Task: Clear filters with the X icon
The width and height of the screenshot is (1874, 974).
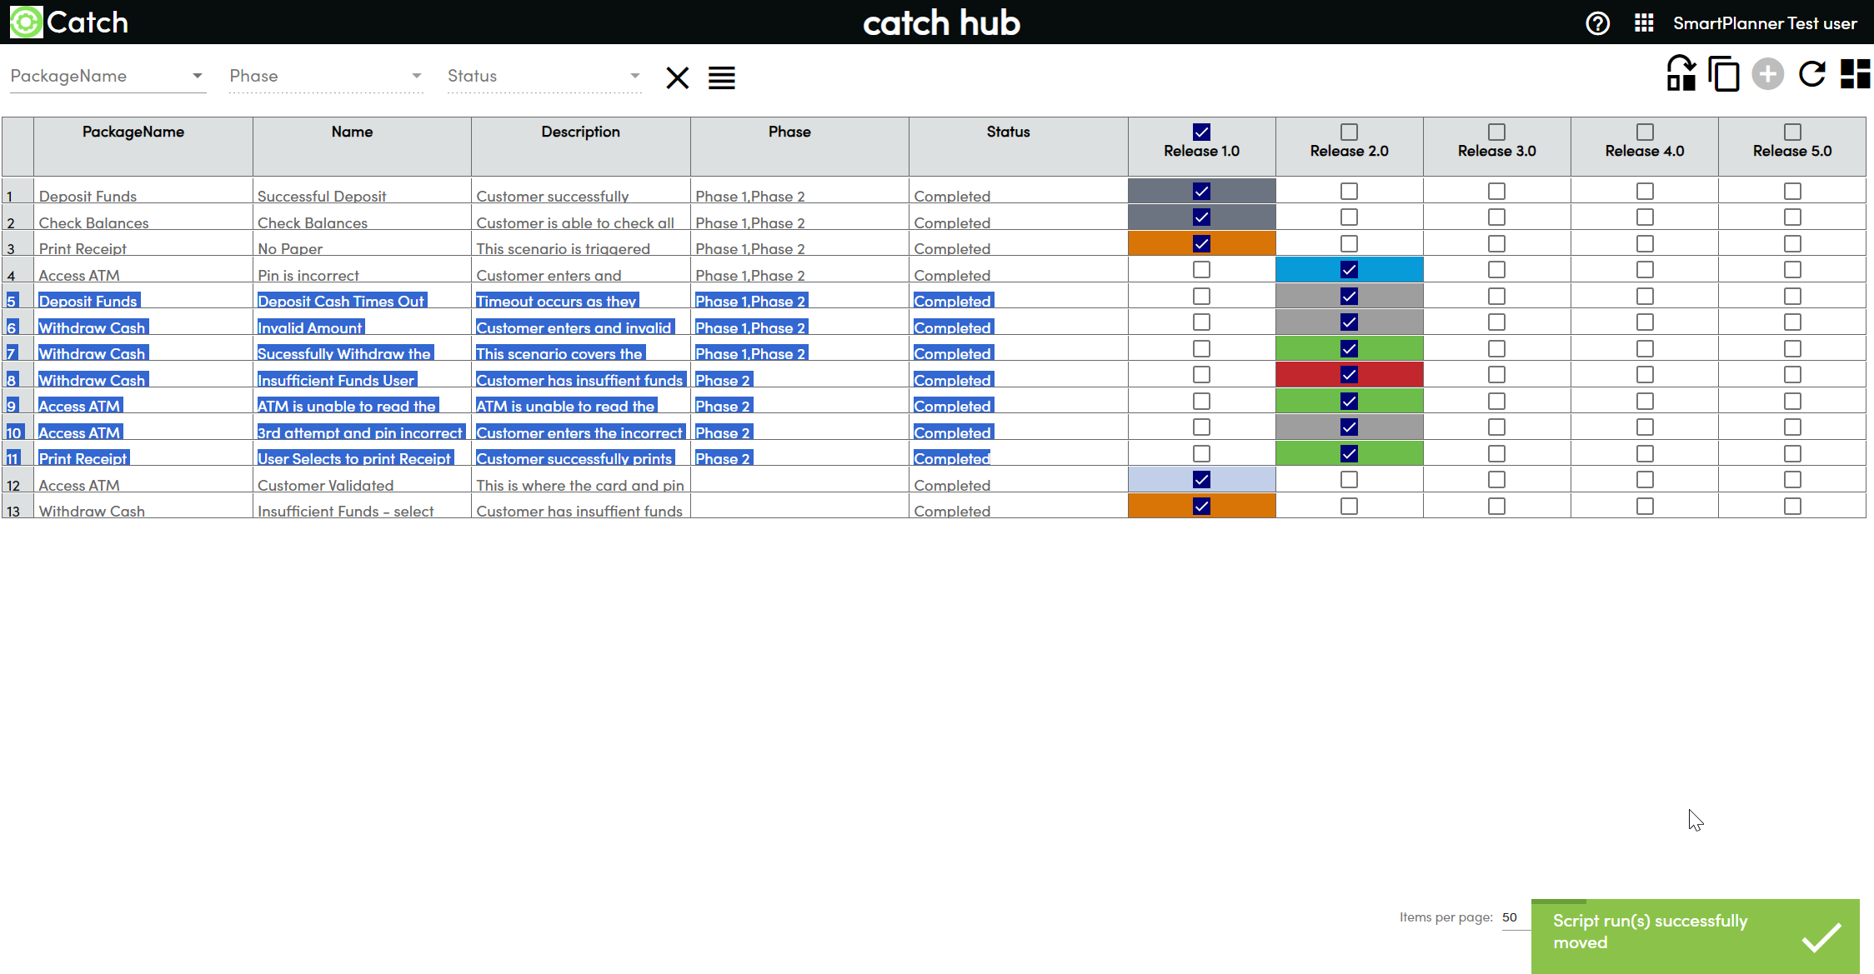Action: pos(677,78)
